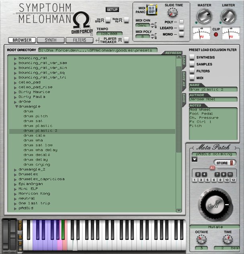
Task: Select Meta Patch key slot 1
Action: pos(195,180)
